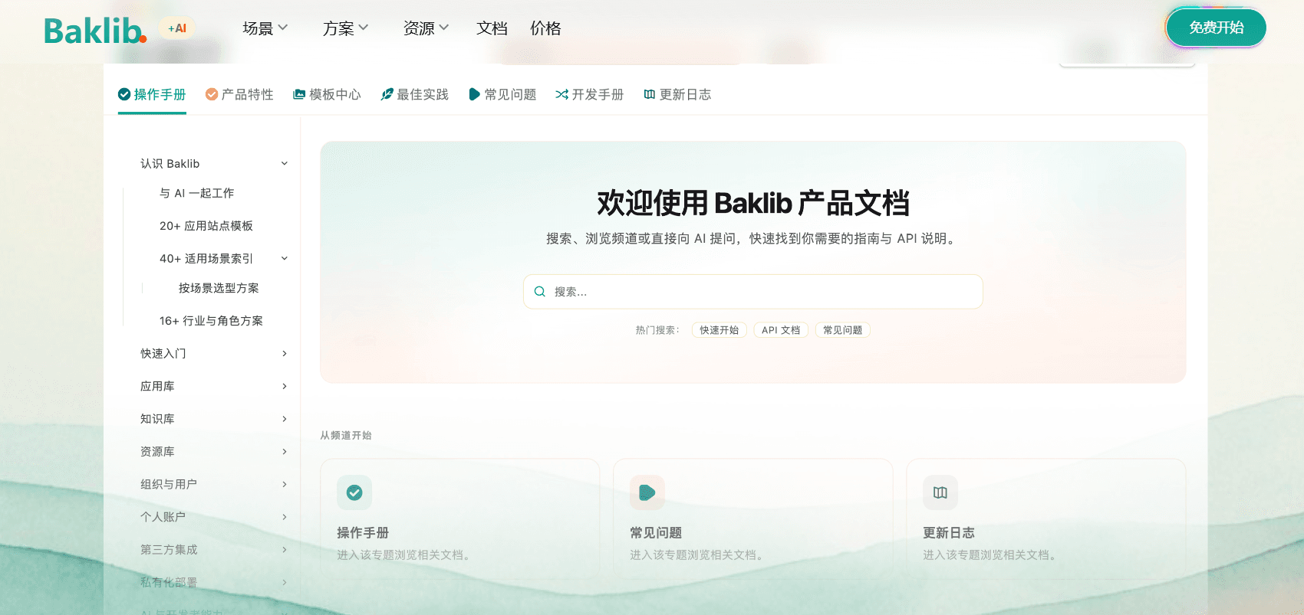Image resolution: width=1304 pixels, height=615 pixels.
Task: Open the 方案 dropdown menu
Action: 346,28
